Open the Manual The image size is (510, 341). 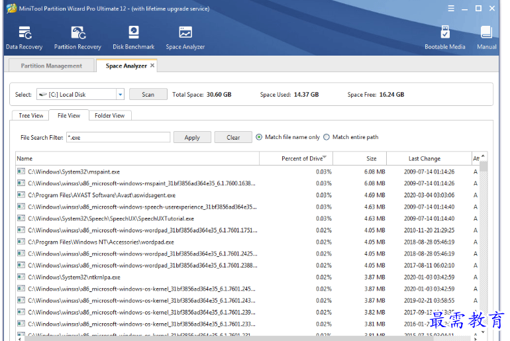pos(487,38)
